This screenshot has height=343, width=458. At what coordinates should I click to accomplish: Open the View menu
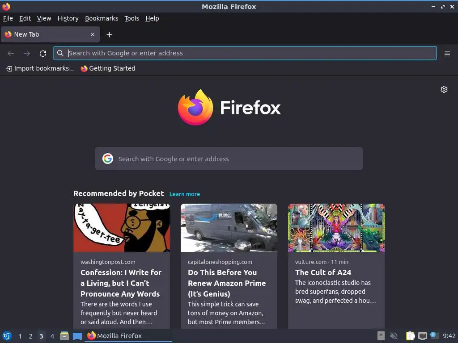[44, 18]
